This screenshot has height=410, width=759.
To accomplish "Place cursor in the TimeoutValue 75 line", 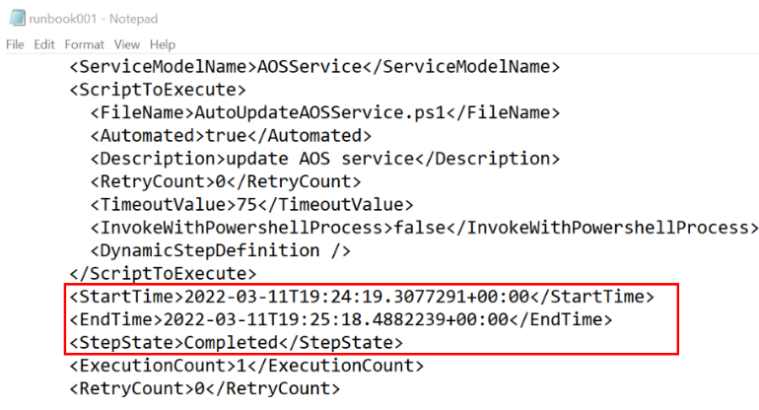I will point(250,205).
